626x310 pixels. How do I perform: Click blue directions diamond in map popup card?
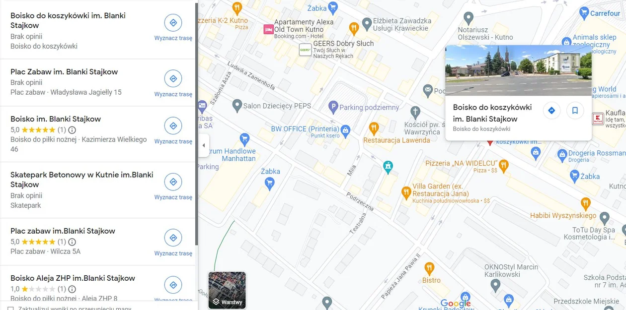point(551,111)
